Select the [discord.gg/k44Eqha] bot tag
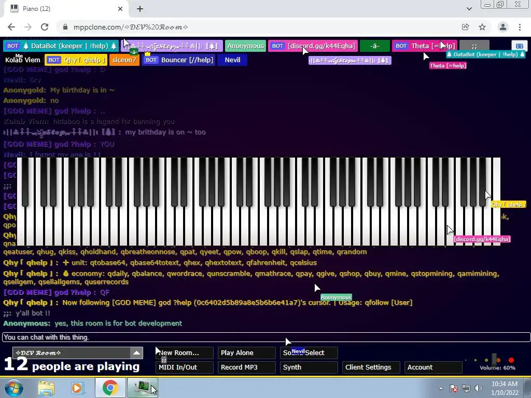531x398 pixels. click(313, 46)
